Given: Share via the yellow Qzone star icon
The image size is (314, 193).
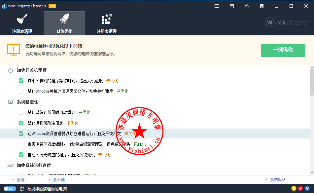Looking at the screenshot, I should click(x=294, y=188).
